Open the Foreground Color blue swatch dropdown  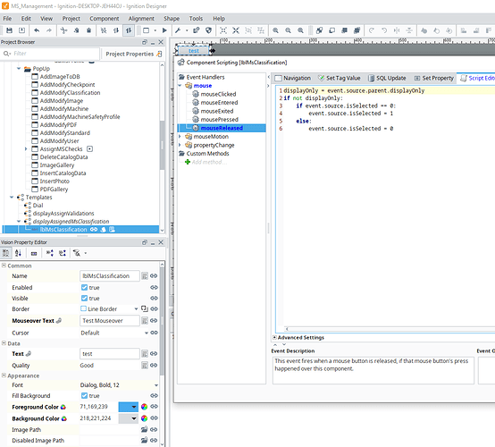click(x=128, y=407)
